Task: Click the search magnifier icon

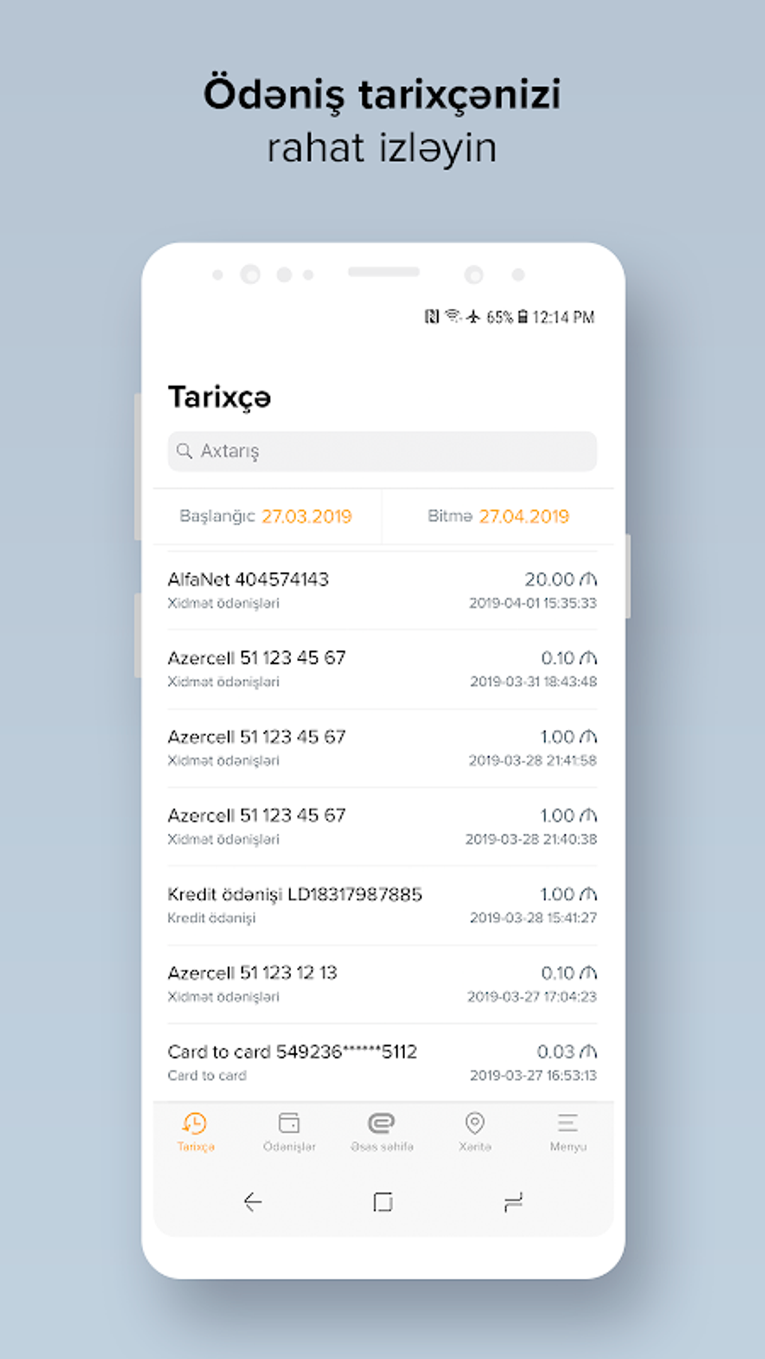Action: click(184, 451)
